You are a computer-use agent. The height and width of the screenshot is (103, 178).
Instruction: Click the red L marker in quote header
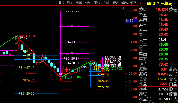click(x=141, y=4)
